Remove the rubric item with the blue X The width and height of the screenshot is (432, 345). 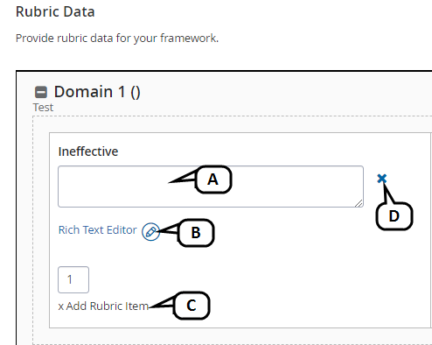coord(382,179)
